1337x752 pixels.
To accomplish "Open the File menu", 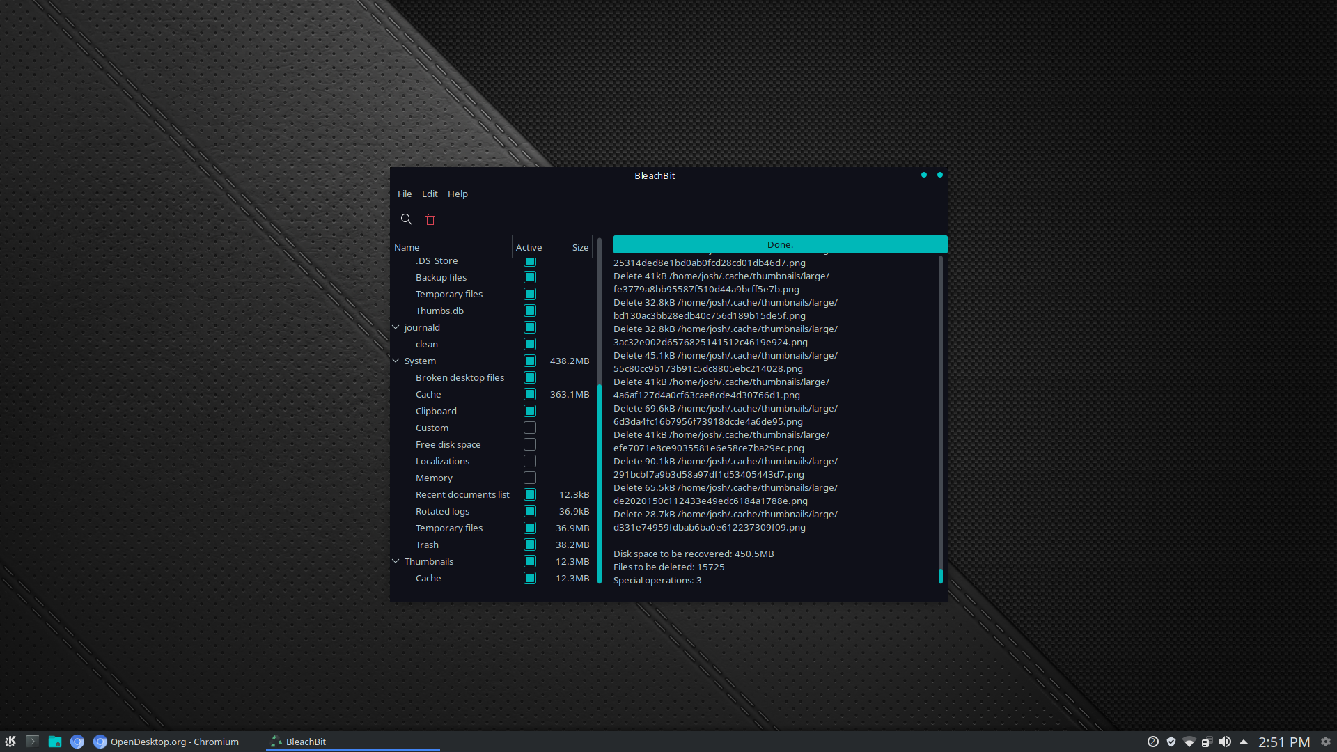I will pyautogui.click(x=405, y=194).
